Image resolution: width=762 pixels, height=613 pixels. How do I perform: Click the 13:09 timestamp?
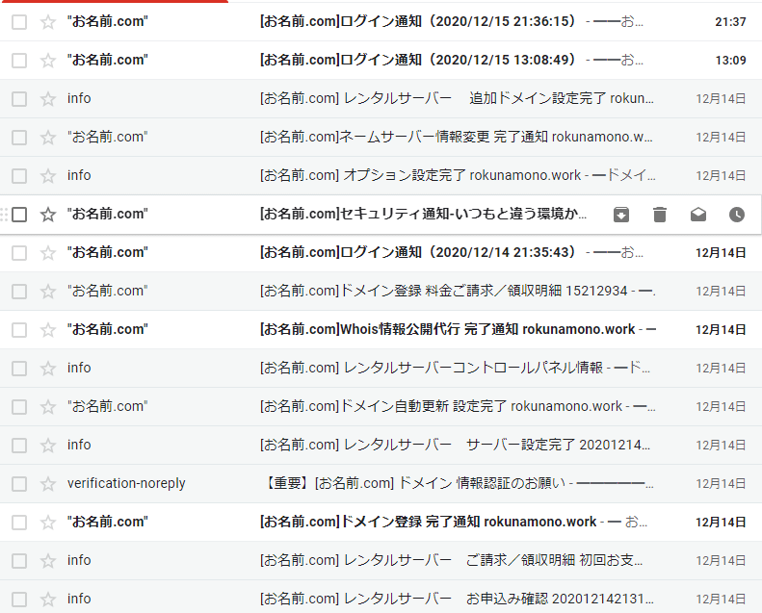730,61
